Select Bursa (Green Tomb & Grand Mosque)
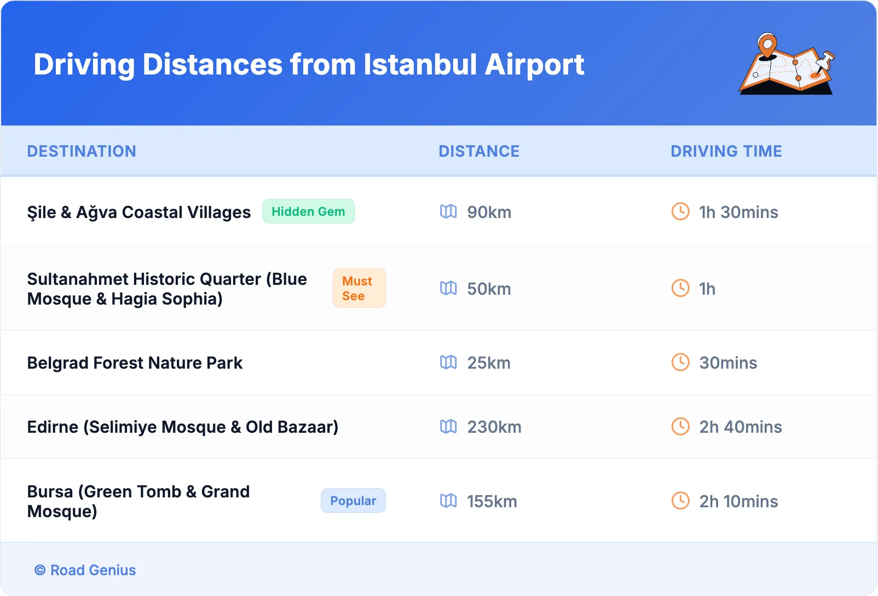Screen dimensions: 878x596 pyautogui.click(x=138, y=501)
